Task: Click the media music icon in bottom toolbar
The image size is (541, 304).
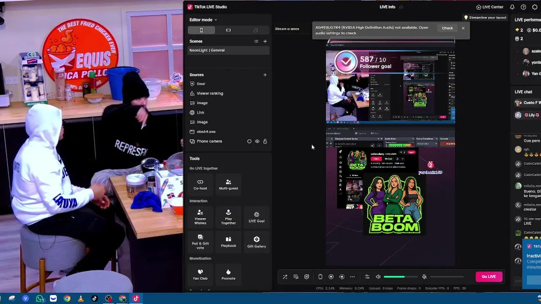Action: point(296,277)
